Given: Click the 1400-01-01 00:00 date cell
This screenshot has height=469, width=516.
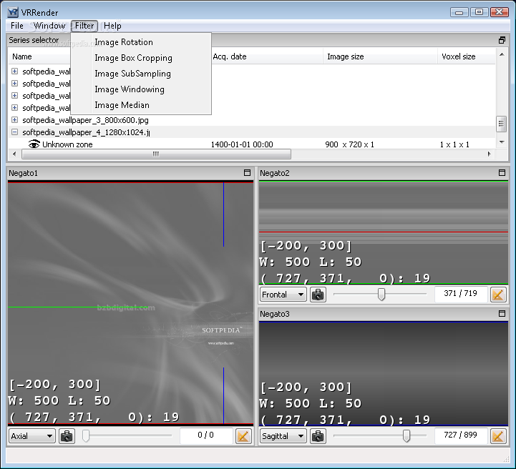Looking at the screenshot, I should (242, 144).
